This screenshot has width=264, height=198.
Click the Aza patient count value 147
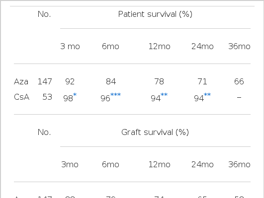(x=45, y=82)
